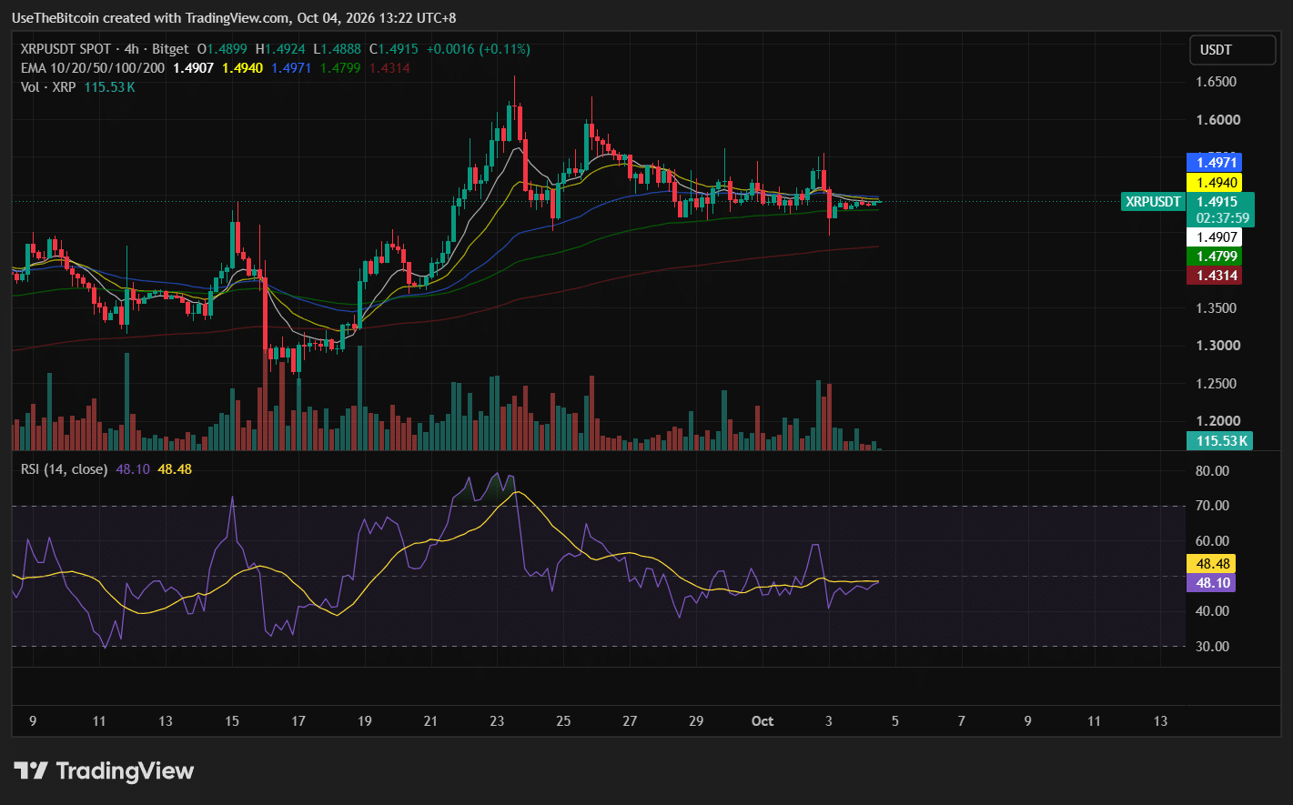The width and height of the screenshot is (1293, 805).
Task: Click the Oct label on time axis
Action: tap(763, 721)
